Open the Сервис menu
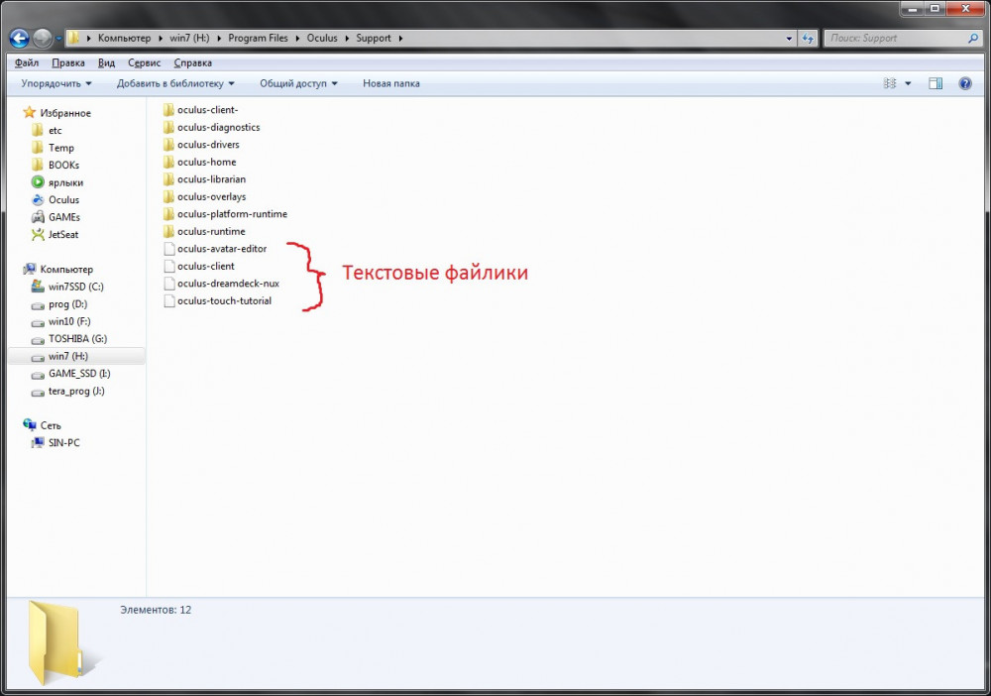 click(x=144, y=62)
